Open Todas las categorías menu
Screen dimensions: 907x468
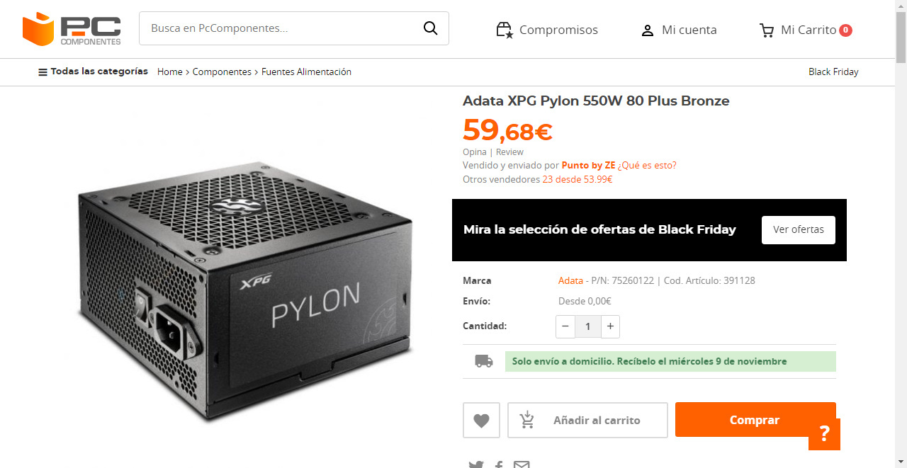[x=93, y=72]
